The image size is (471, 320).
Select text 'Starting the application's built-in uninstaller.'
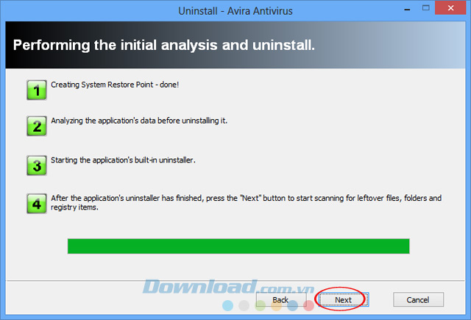[123, 160]
